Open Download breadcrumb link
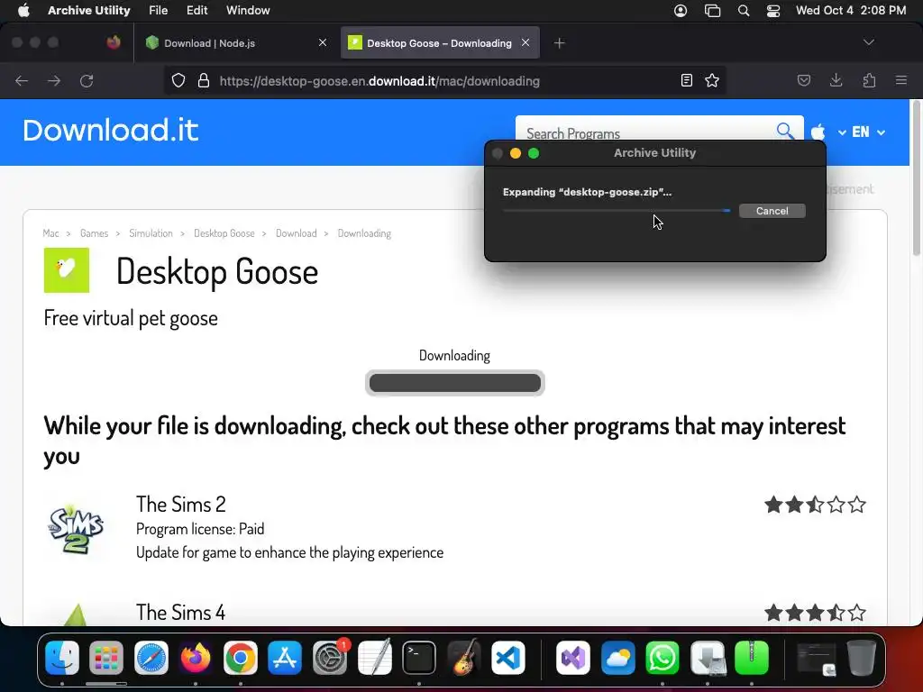 (x=296, y=233)
